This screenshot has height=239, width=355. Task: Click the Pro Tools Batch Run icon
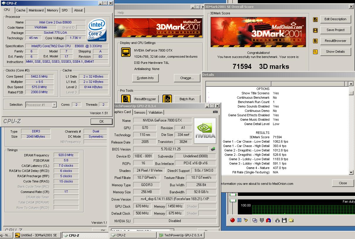coord(167,99)
